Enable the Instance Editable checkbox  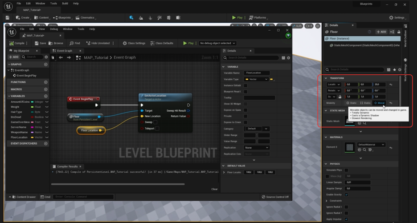245,85
